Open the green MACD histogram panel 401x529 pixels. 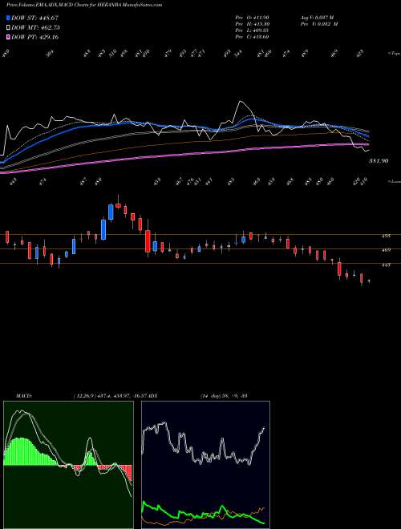pos(68,465)
